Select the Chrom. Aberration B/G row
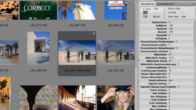This screenshot has height=110, width=196. tap(167, 77)
